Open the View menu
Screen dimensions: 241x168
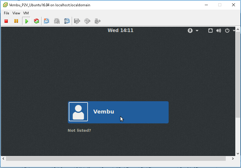pos(16,13)
